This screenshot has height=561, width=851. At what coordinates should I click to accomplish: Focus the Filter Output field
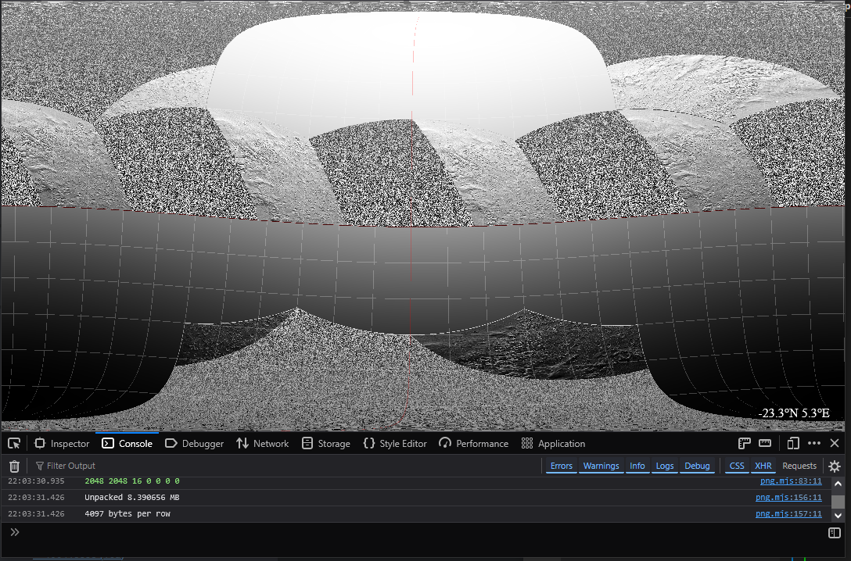point(286,466)
